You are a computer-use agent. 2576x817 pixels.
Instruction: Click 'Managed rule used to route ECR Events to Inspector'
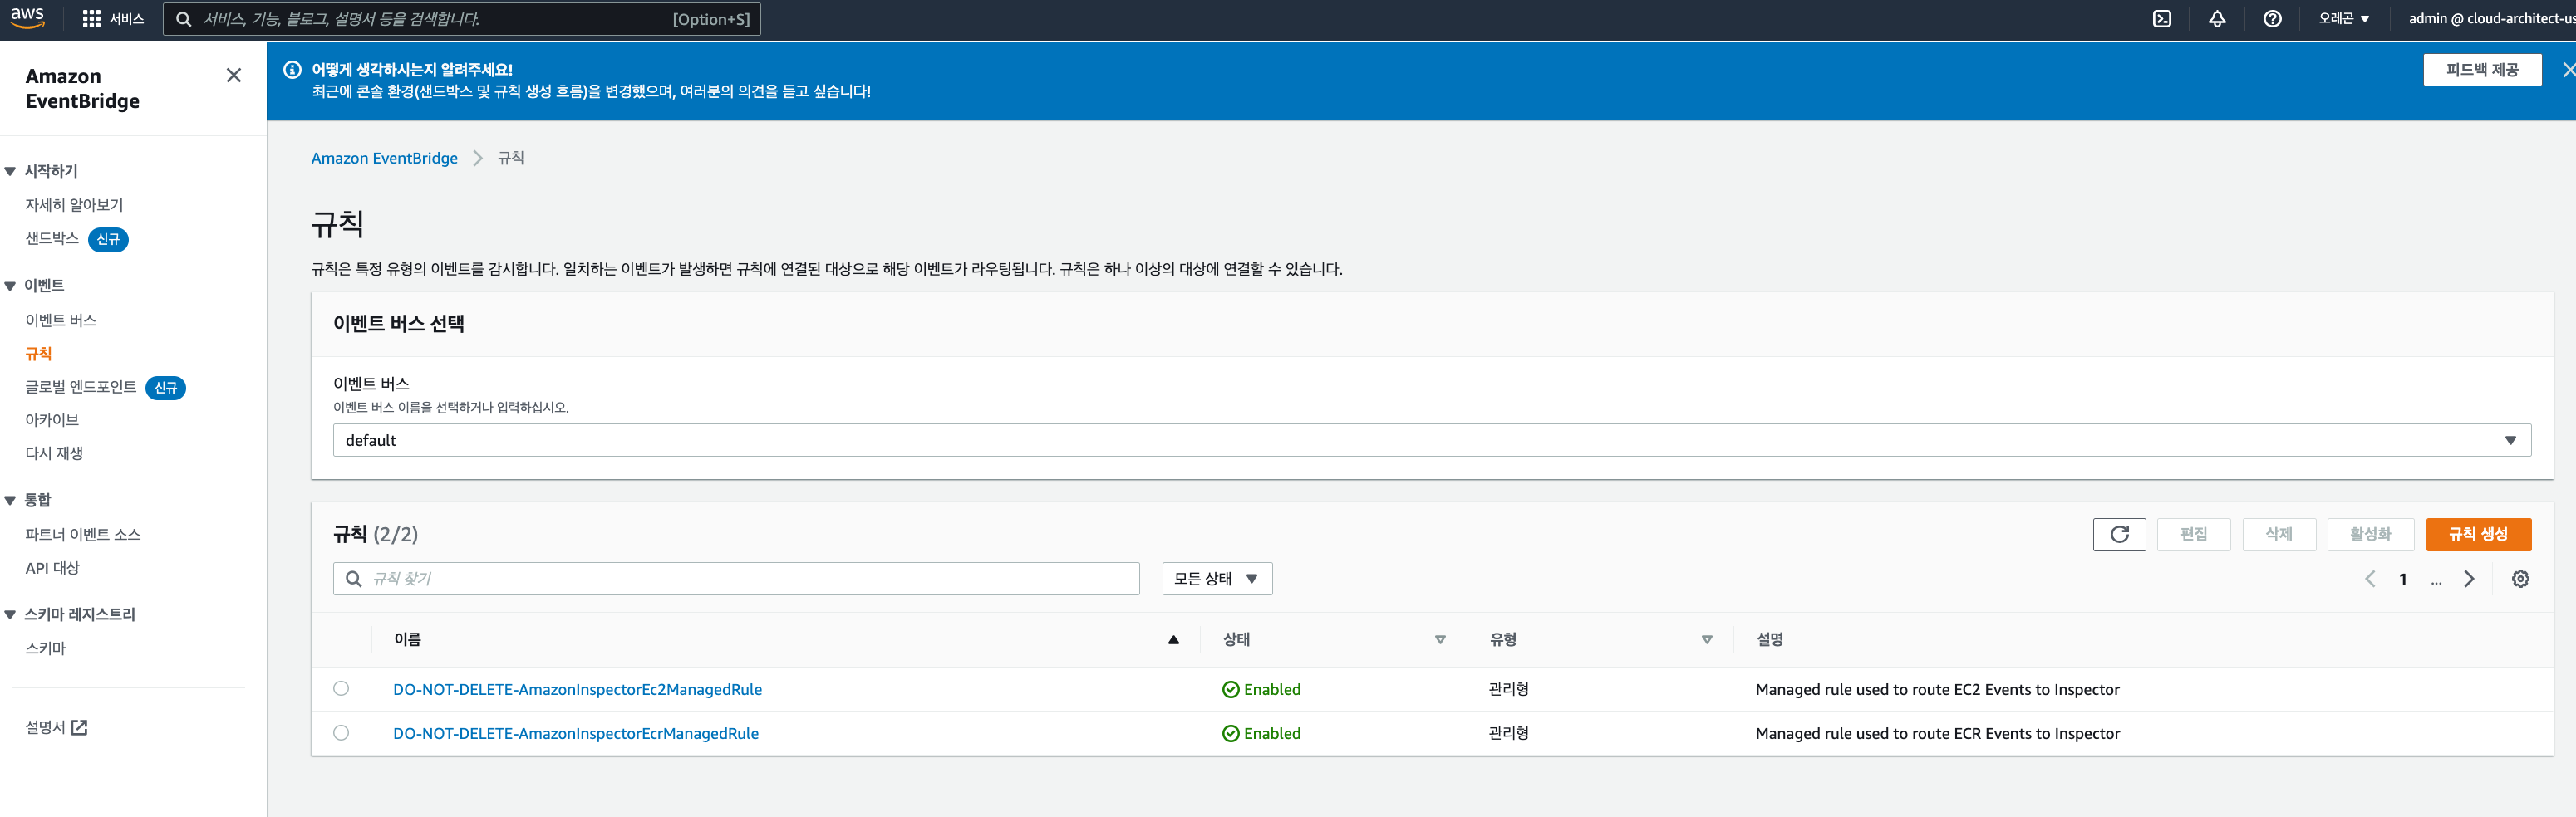tap(1937, 733)
